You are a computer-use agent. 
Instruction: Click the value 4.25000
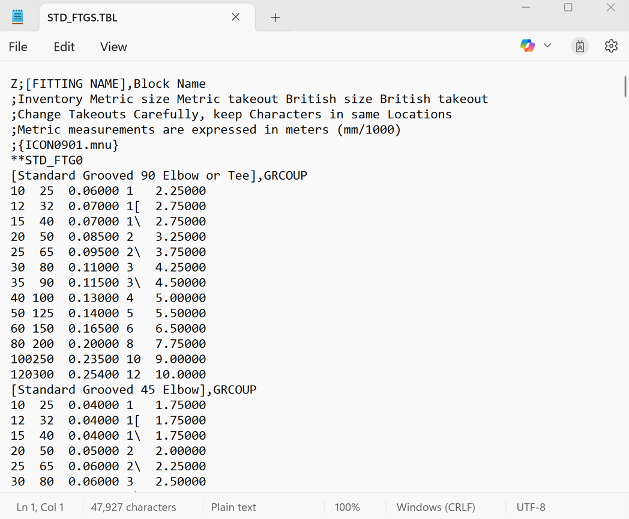181,267
